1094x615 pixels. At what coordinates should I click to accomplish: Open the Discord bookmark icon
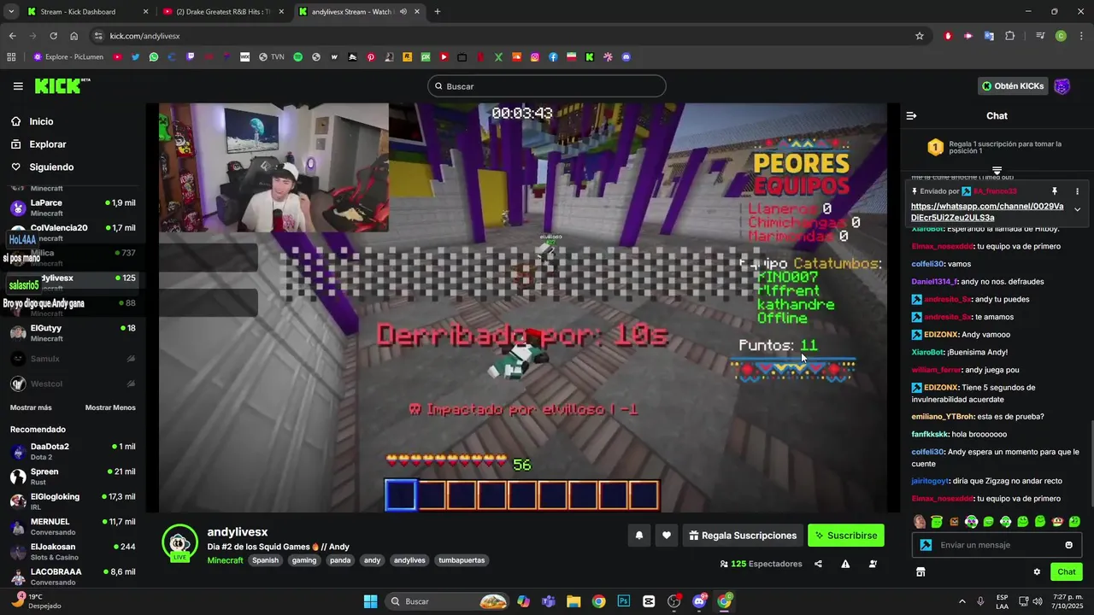point(626,57)
